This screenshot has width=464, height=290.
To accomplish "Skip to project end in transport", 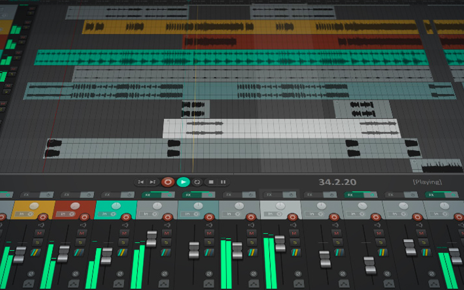I will pos(152,182).
